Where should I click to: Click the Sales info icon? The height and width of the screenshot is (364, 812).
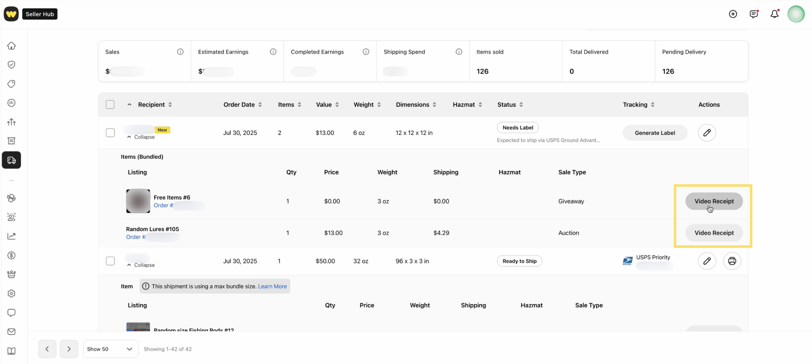pyautogui.click(x=180, y=52)
